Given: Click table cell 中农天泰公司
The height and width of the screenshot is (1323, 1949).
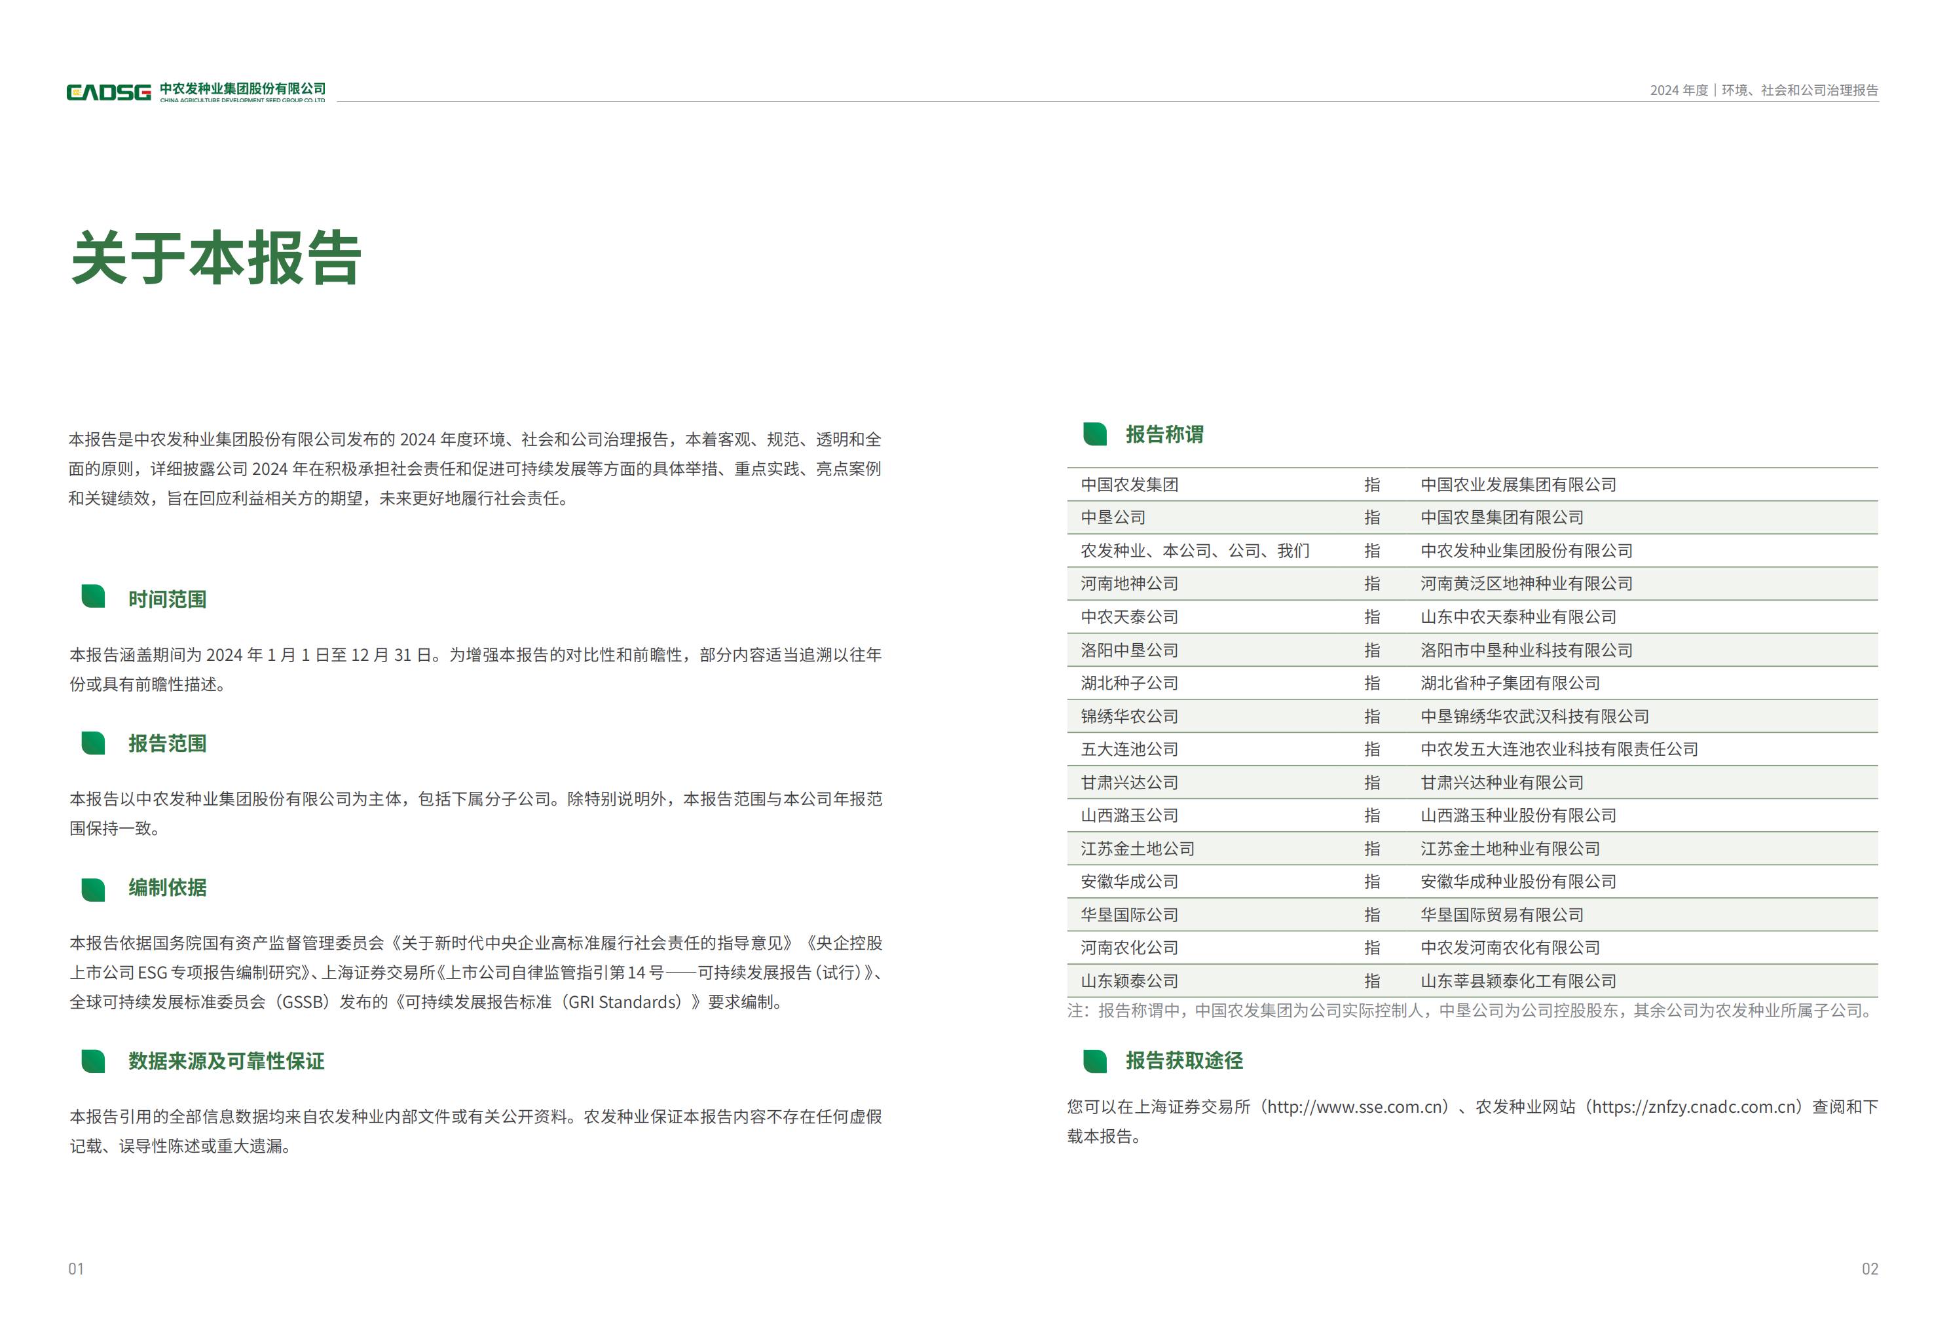Looking at the screenshot, I should tap(1130, 618).
